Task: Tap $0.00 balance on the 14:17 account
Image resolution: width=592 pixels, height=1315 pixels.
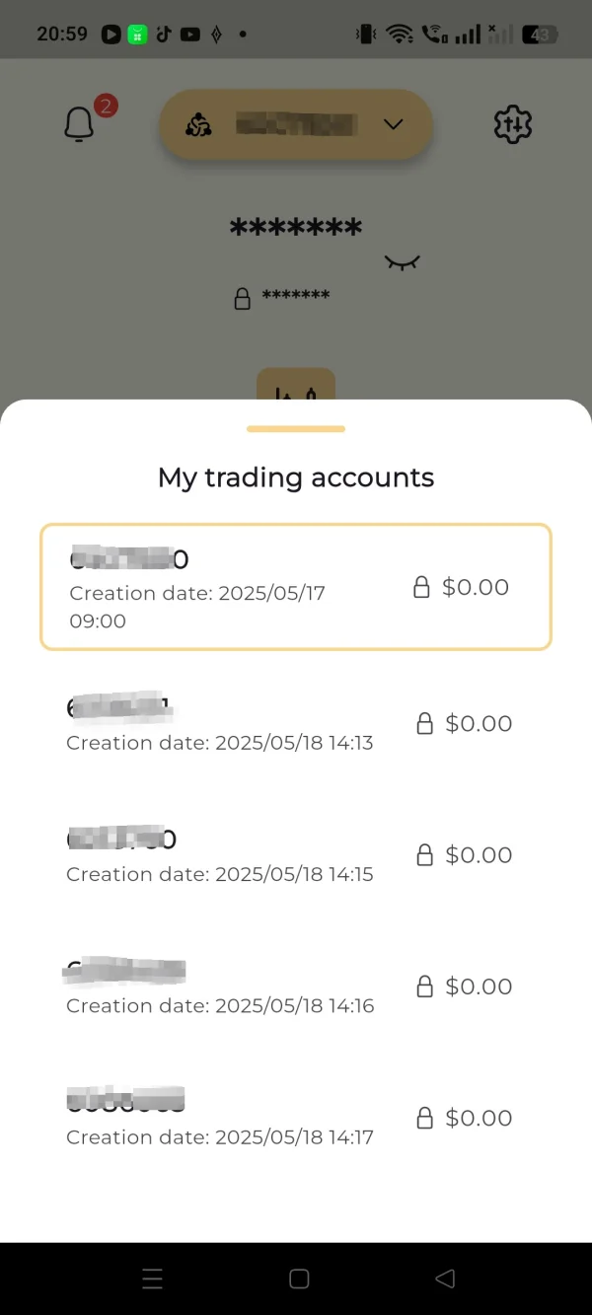Action: tap(479, 1118)
